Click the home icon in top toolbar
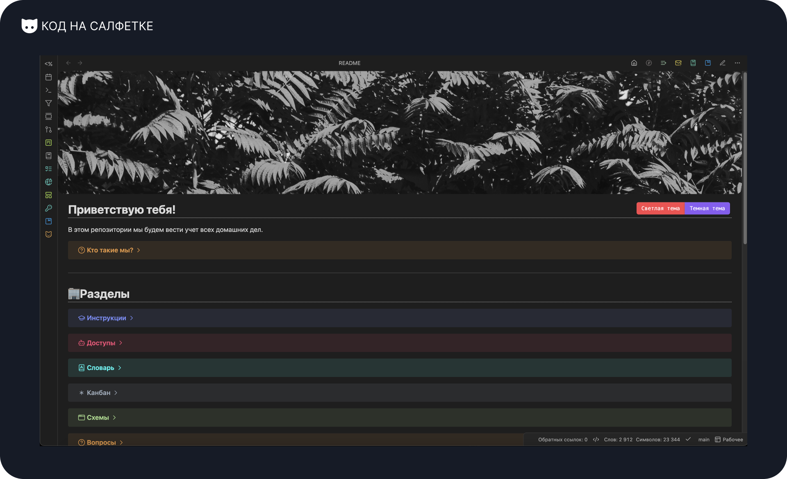Screen dimensions: 787x479 [634, 63]
